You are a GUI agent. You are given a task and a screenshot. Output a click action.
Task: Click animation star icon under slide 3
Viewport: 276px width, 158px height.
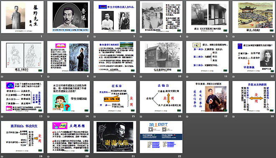tap(95, 37)
